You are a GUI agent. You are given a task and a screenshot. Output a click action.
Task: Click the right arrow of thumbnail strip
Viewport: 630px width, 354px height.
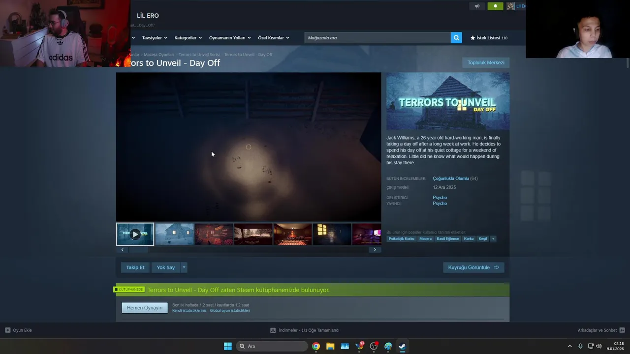pos(375,250)
